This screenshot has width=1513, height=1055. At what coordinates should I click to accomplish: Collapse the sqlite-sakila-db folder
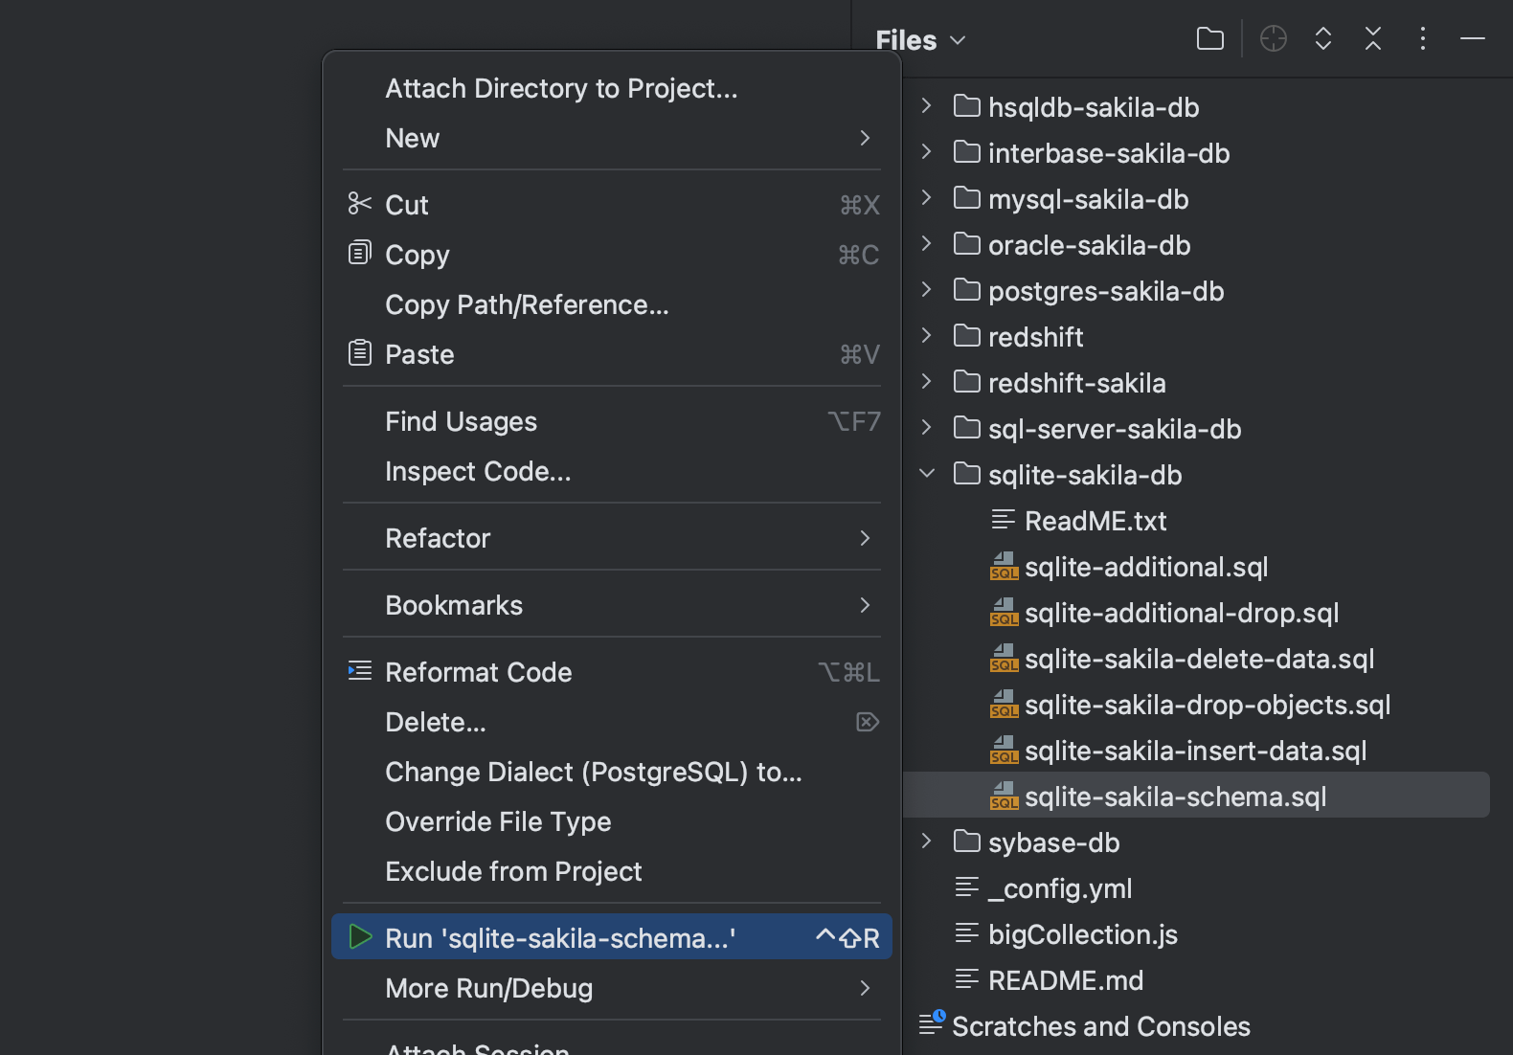[926, 474]
